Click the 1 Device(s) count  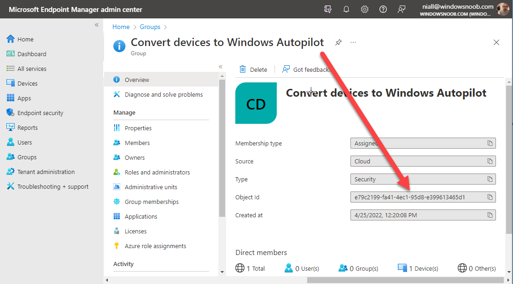tap(418, 269)
